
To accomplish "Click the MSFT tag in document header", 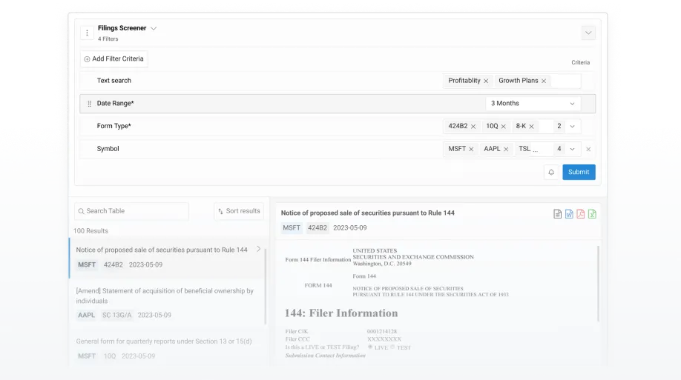I will (x=292, y=228).
